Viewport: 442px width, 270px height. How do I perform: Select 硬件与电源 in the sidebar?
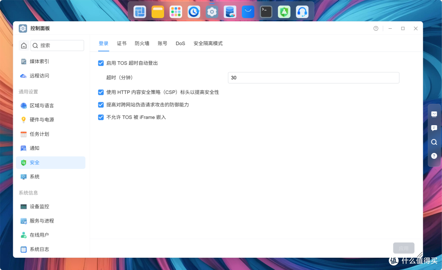pyautogui.click(x=51, y=120)
